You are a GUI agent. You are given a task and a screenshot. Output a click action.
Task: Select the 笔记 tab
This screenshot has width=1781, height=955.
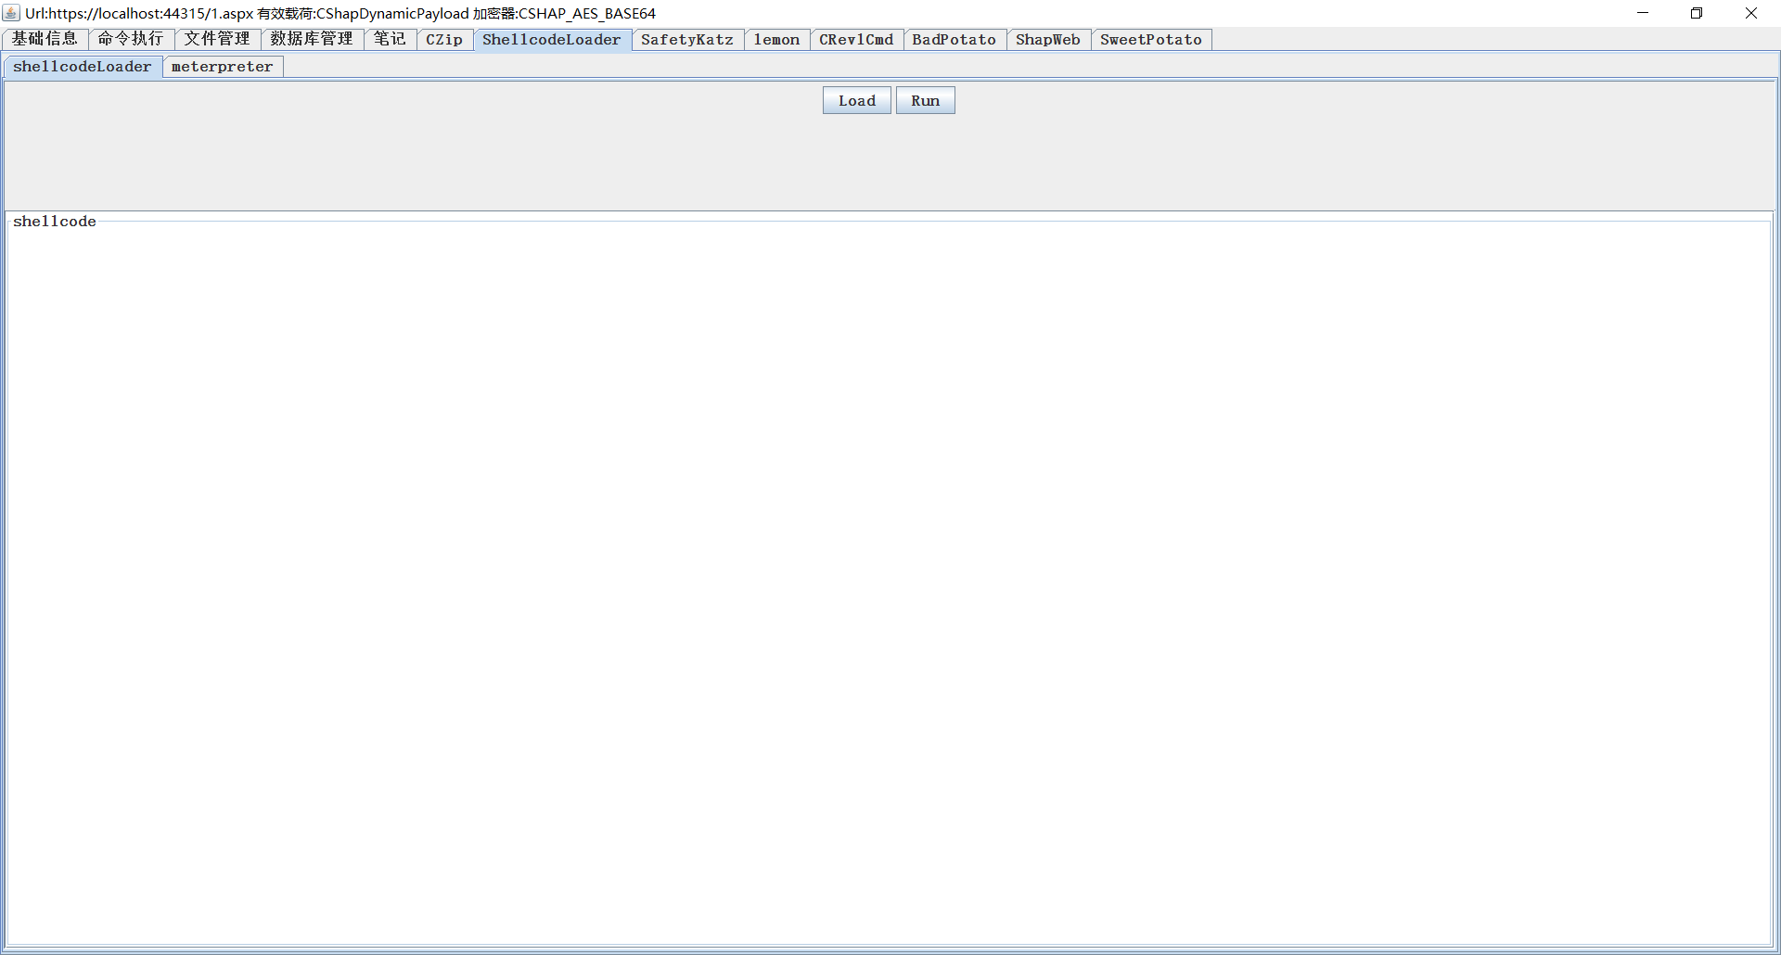[390, 39]
